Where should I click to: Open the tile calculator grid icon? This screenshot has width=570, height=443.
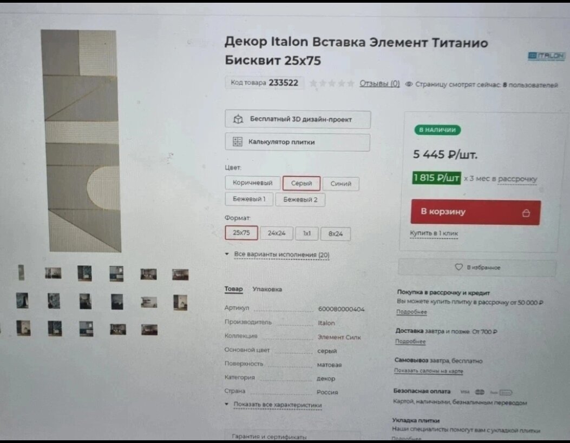pos(238,142)
